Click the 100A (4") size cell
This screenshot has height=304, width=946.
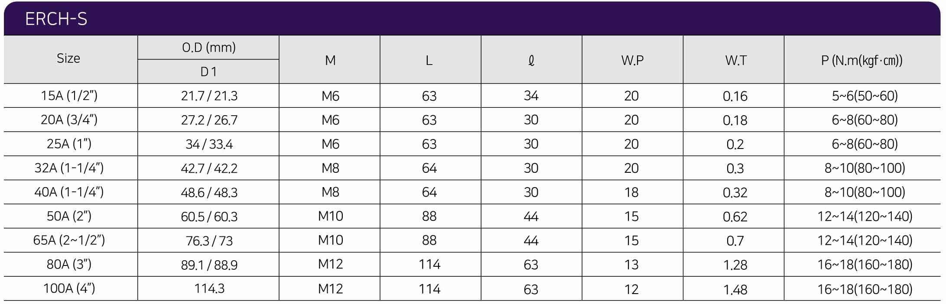69,288
